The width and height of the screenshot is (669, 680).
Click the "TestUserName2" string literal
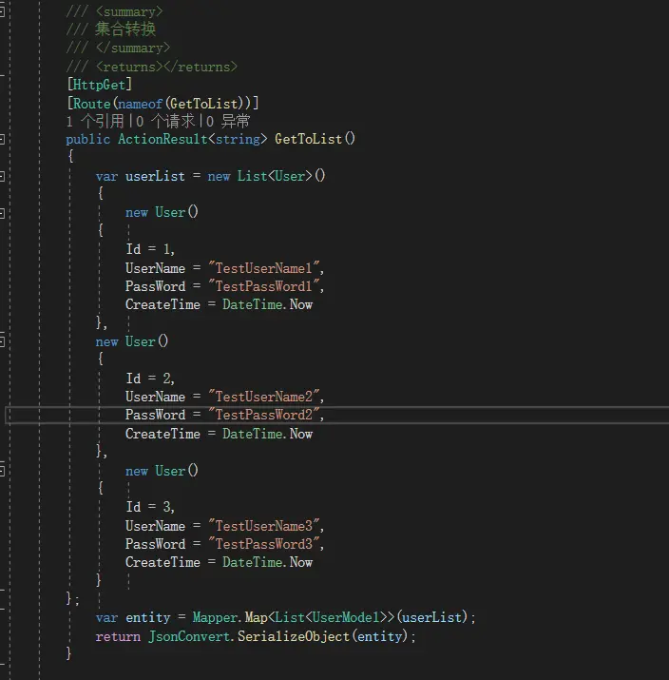(263, 397)
